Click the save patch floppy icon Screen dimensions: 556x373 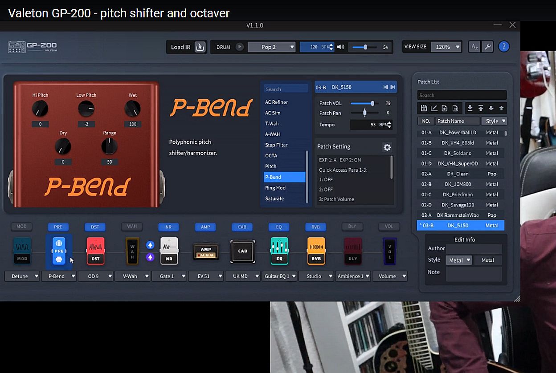click(x=424, y=108)
